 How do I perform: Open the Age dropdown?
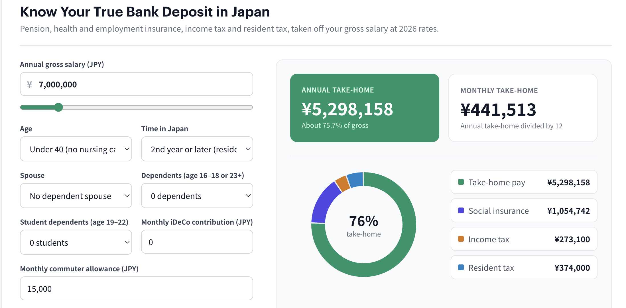click(x=76, y=149)
